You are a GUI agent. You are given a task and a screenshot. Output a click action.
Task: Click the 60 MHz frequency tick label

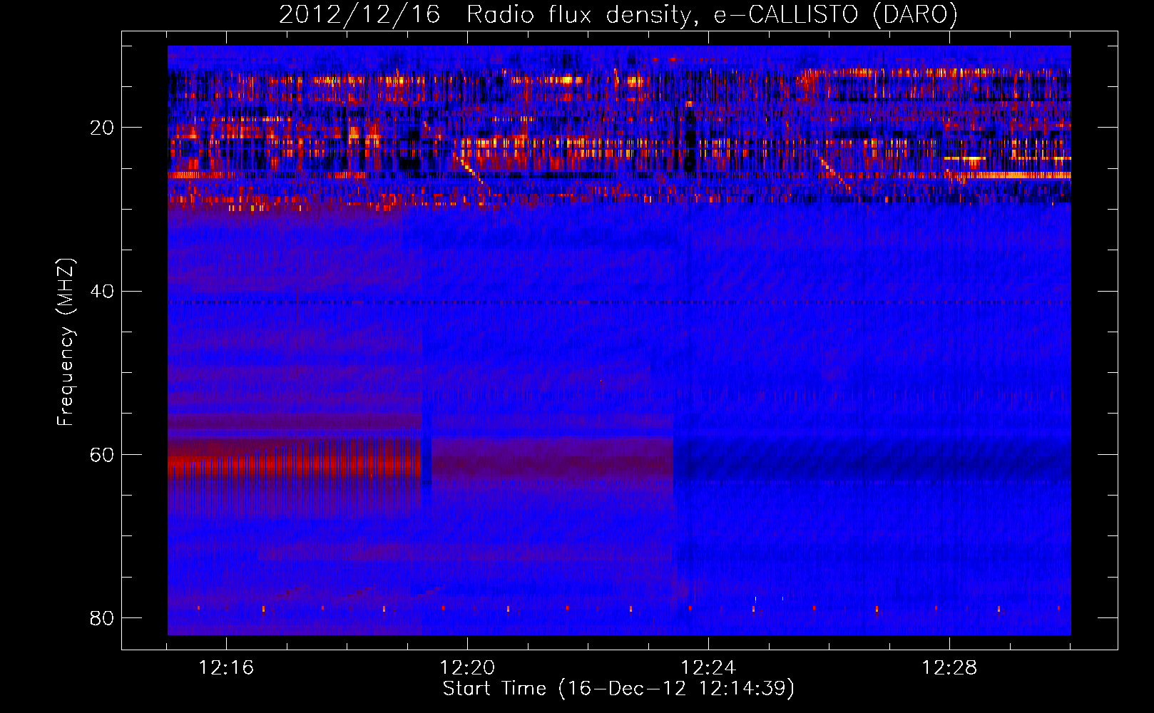tap(102, 455)
